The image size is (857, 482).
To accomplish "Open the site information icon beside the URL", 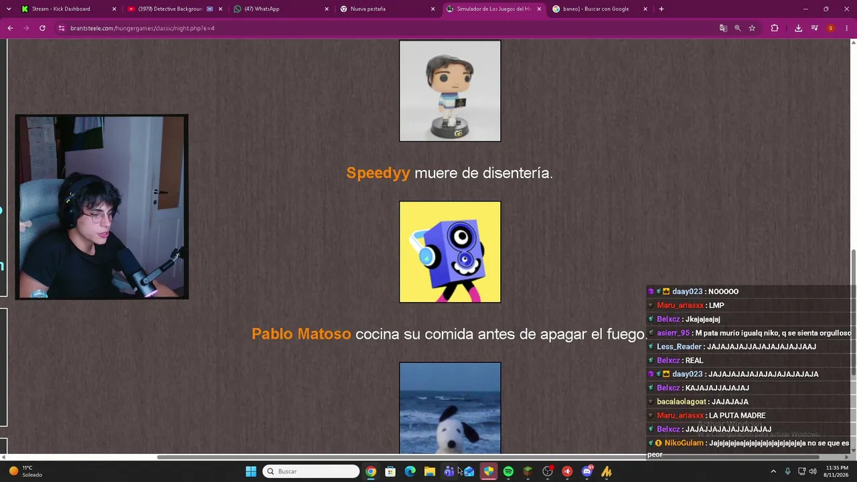I will click(62, 28).
